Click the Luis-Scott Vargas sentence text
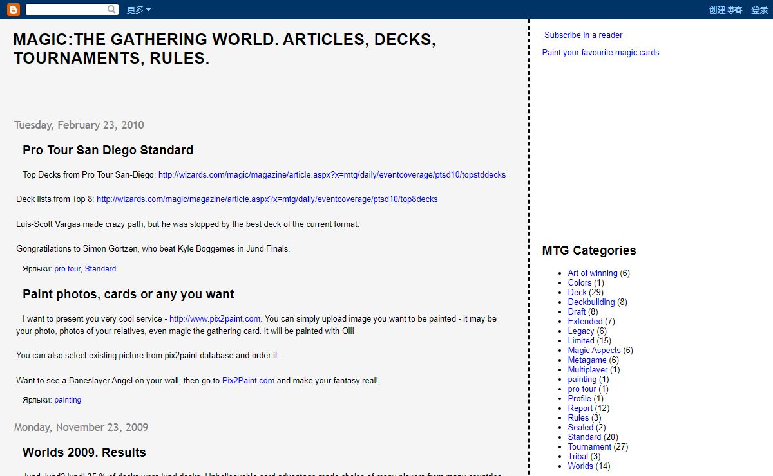The height and width of the screenshot is (476, 773). (x=187, y=224)
